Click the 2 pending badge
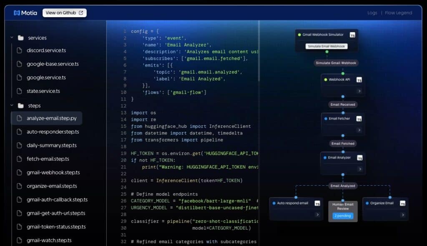427x246 pixels. point(342,216)
